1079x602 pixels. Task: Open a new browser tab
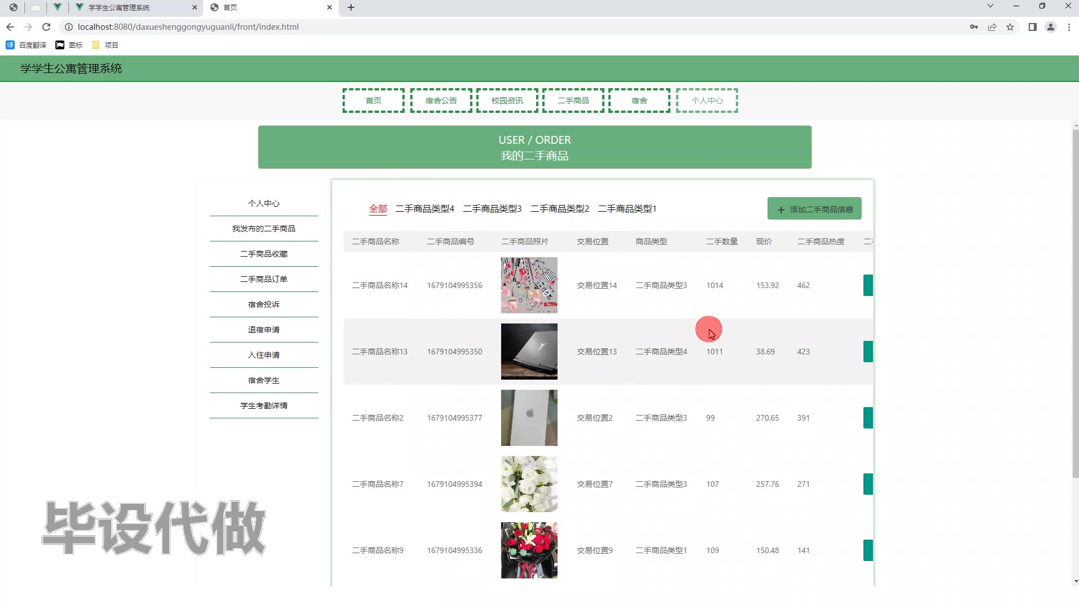[351, 7]
